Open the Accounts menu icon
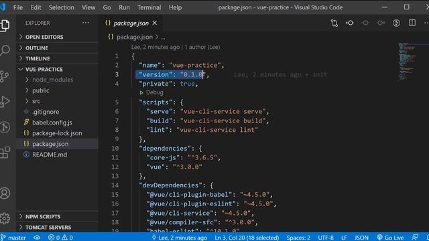Screen dimensions: 429x241 5,193
